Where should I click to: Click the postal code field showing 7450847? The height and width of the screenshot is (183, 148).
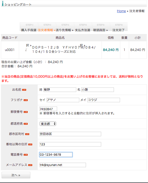[x=48, y=109]
